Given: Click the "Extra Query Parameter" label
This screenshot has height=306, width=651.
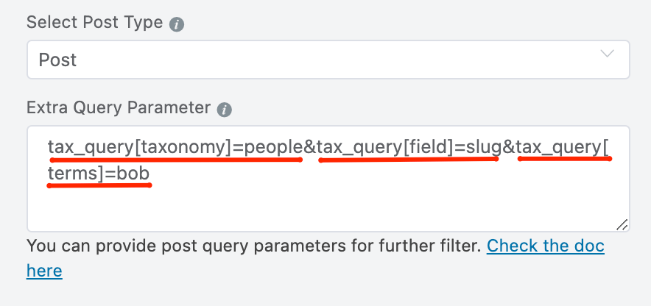Looking at the screenshot, I should 119,108.
